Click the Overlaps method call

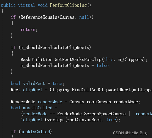pos(55,120)
